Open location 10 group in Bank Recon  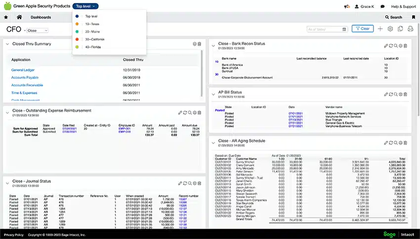pyautogui.click(x=217, y=62)
